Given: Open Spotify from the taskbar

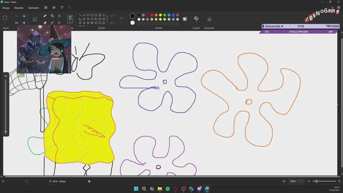Looking at the screenshot, I should coord(168,189).
